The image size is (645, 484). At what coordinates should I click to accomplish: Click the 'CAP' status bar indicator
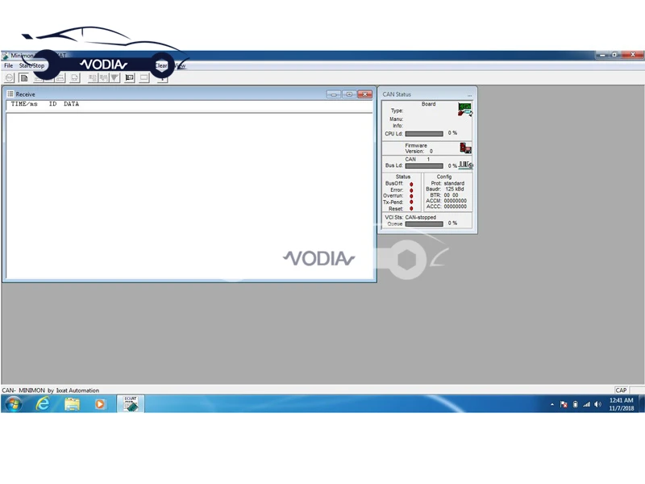(x=621, y=390)
